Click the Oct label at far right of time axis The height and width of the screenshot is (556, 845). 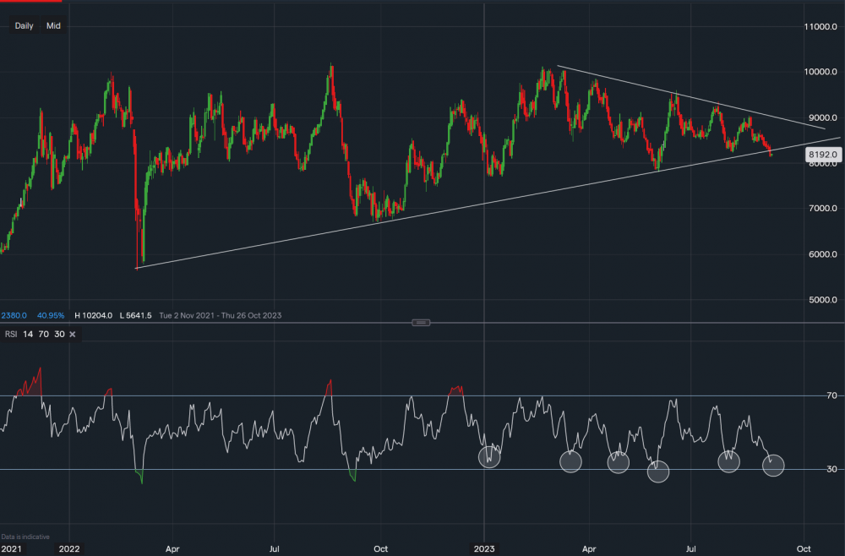804,548
